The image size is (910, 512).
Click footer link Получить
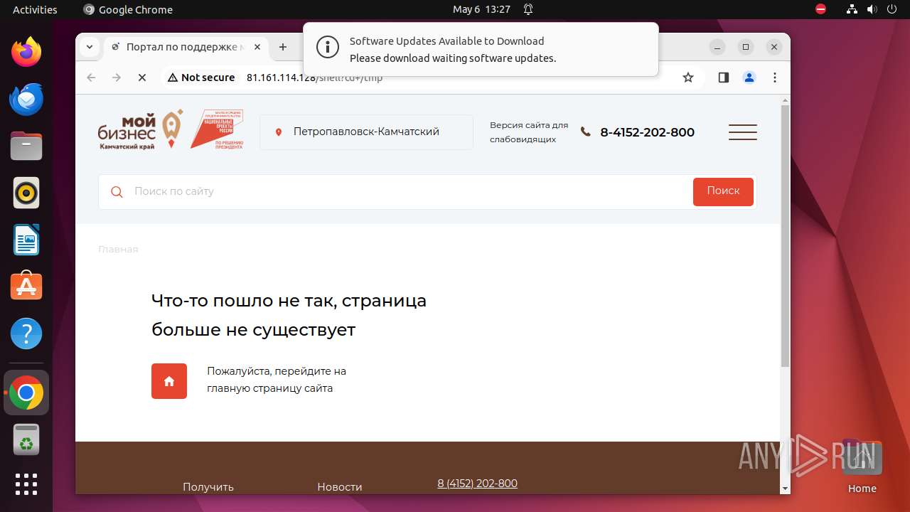pyautogui.click(x=208, y=487)
